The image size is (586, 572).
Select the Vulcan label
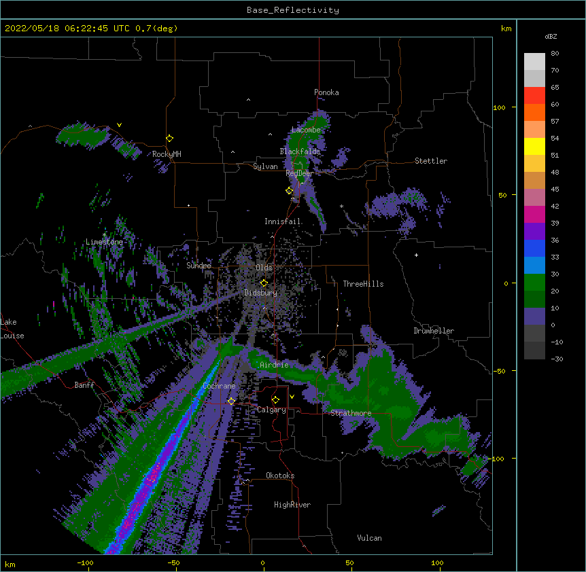369,538
